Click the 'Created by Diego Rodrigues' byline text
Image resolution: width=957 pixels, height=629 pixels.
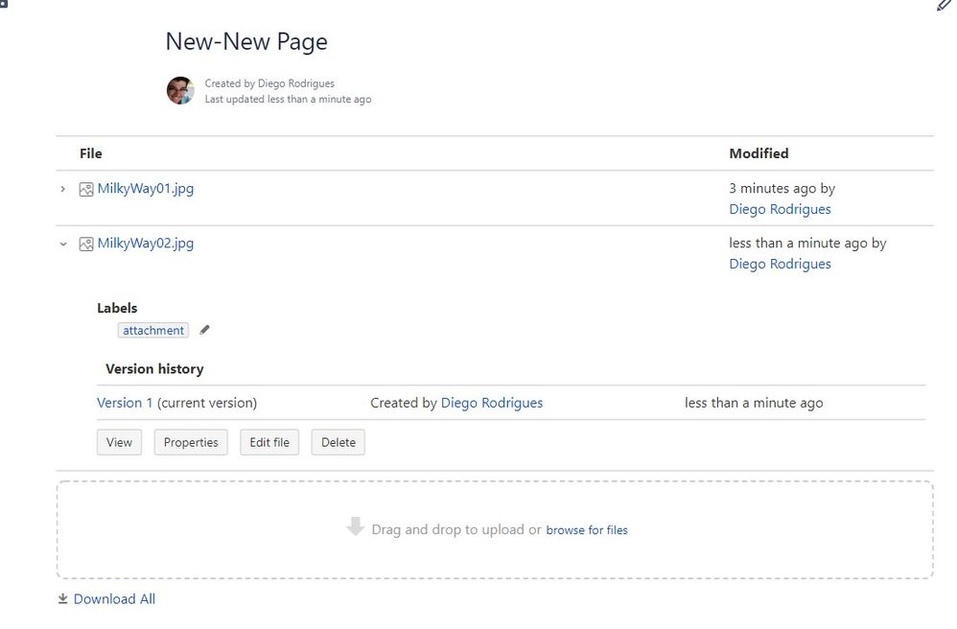[x=269, y=83]
